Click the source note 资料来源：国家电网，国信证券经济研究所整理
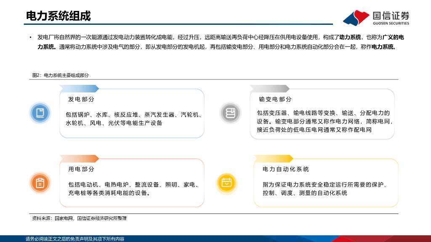Viewport: 431px width, 242px height. coord(79,218)
